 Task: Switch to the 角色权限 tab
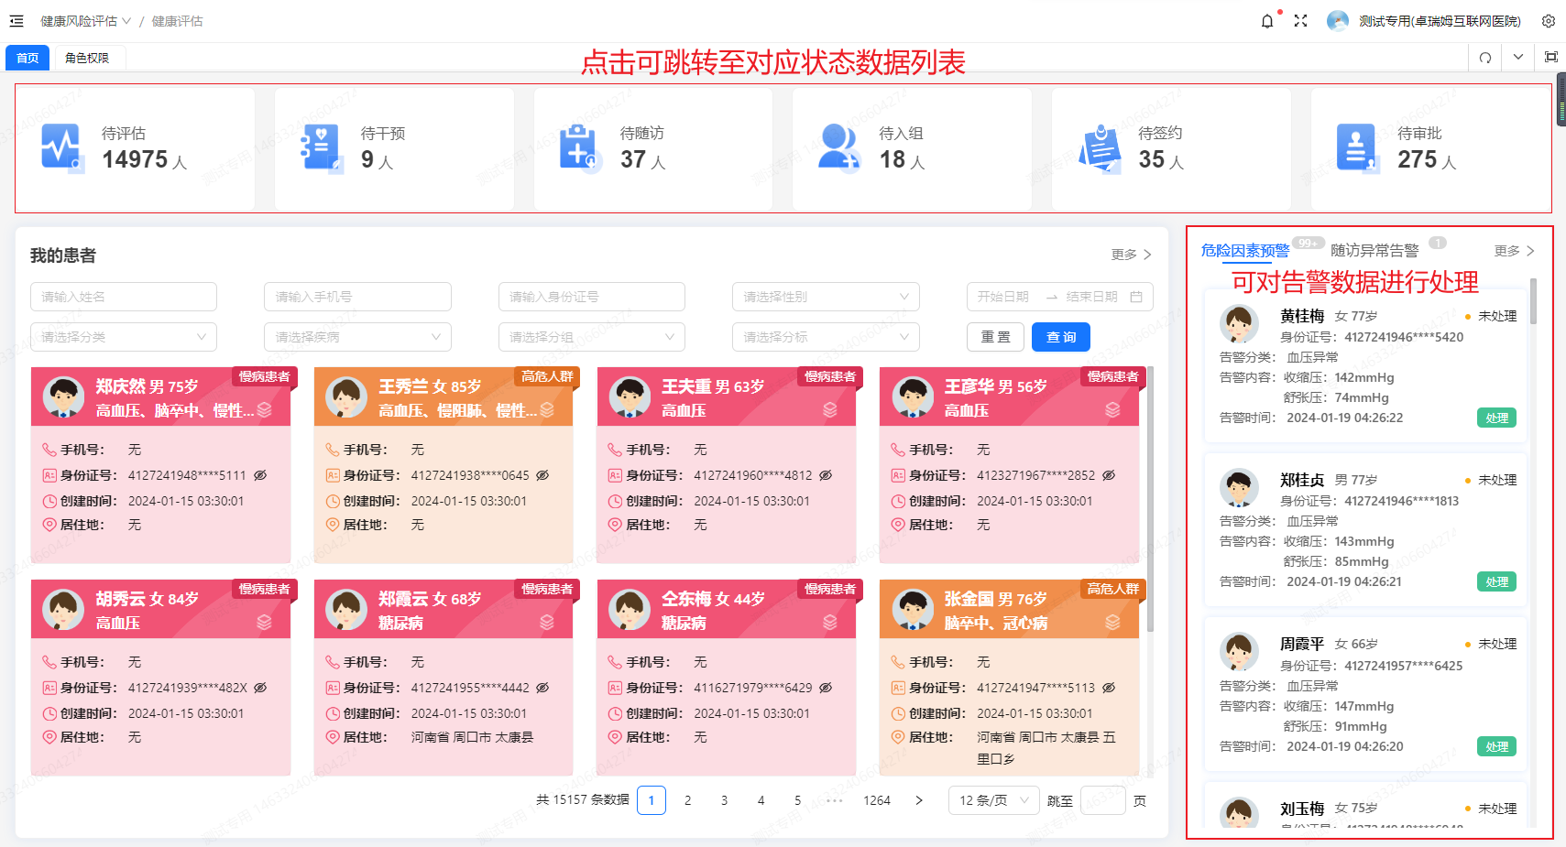(87, 58)
